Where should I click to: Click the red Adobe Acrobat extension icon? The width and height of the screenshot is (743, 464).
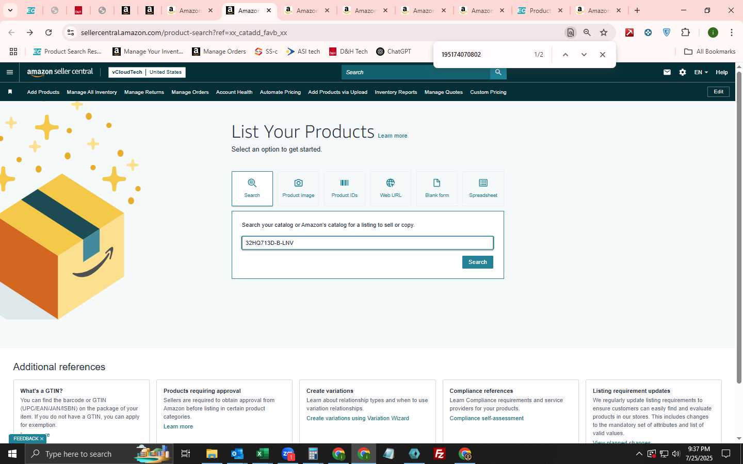pos(629,32)
